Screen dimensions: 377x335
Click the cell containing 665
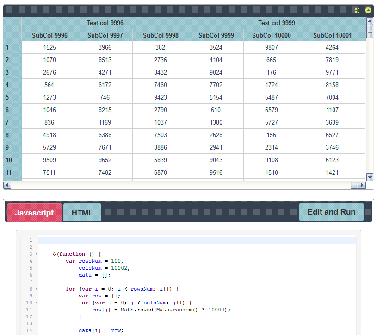pos(271,60)
